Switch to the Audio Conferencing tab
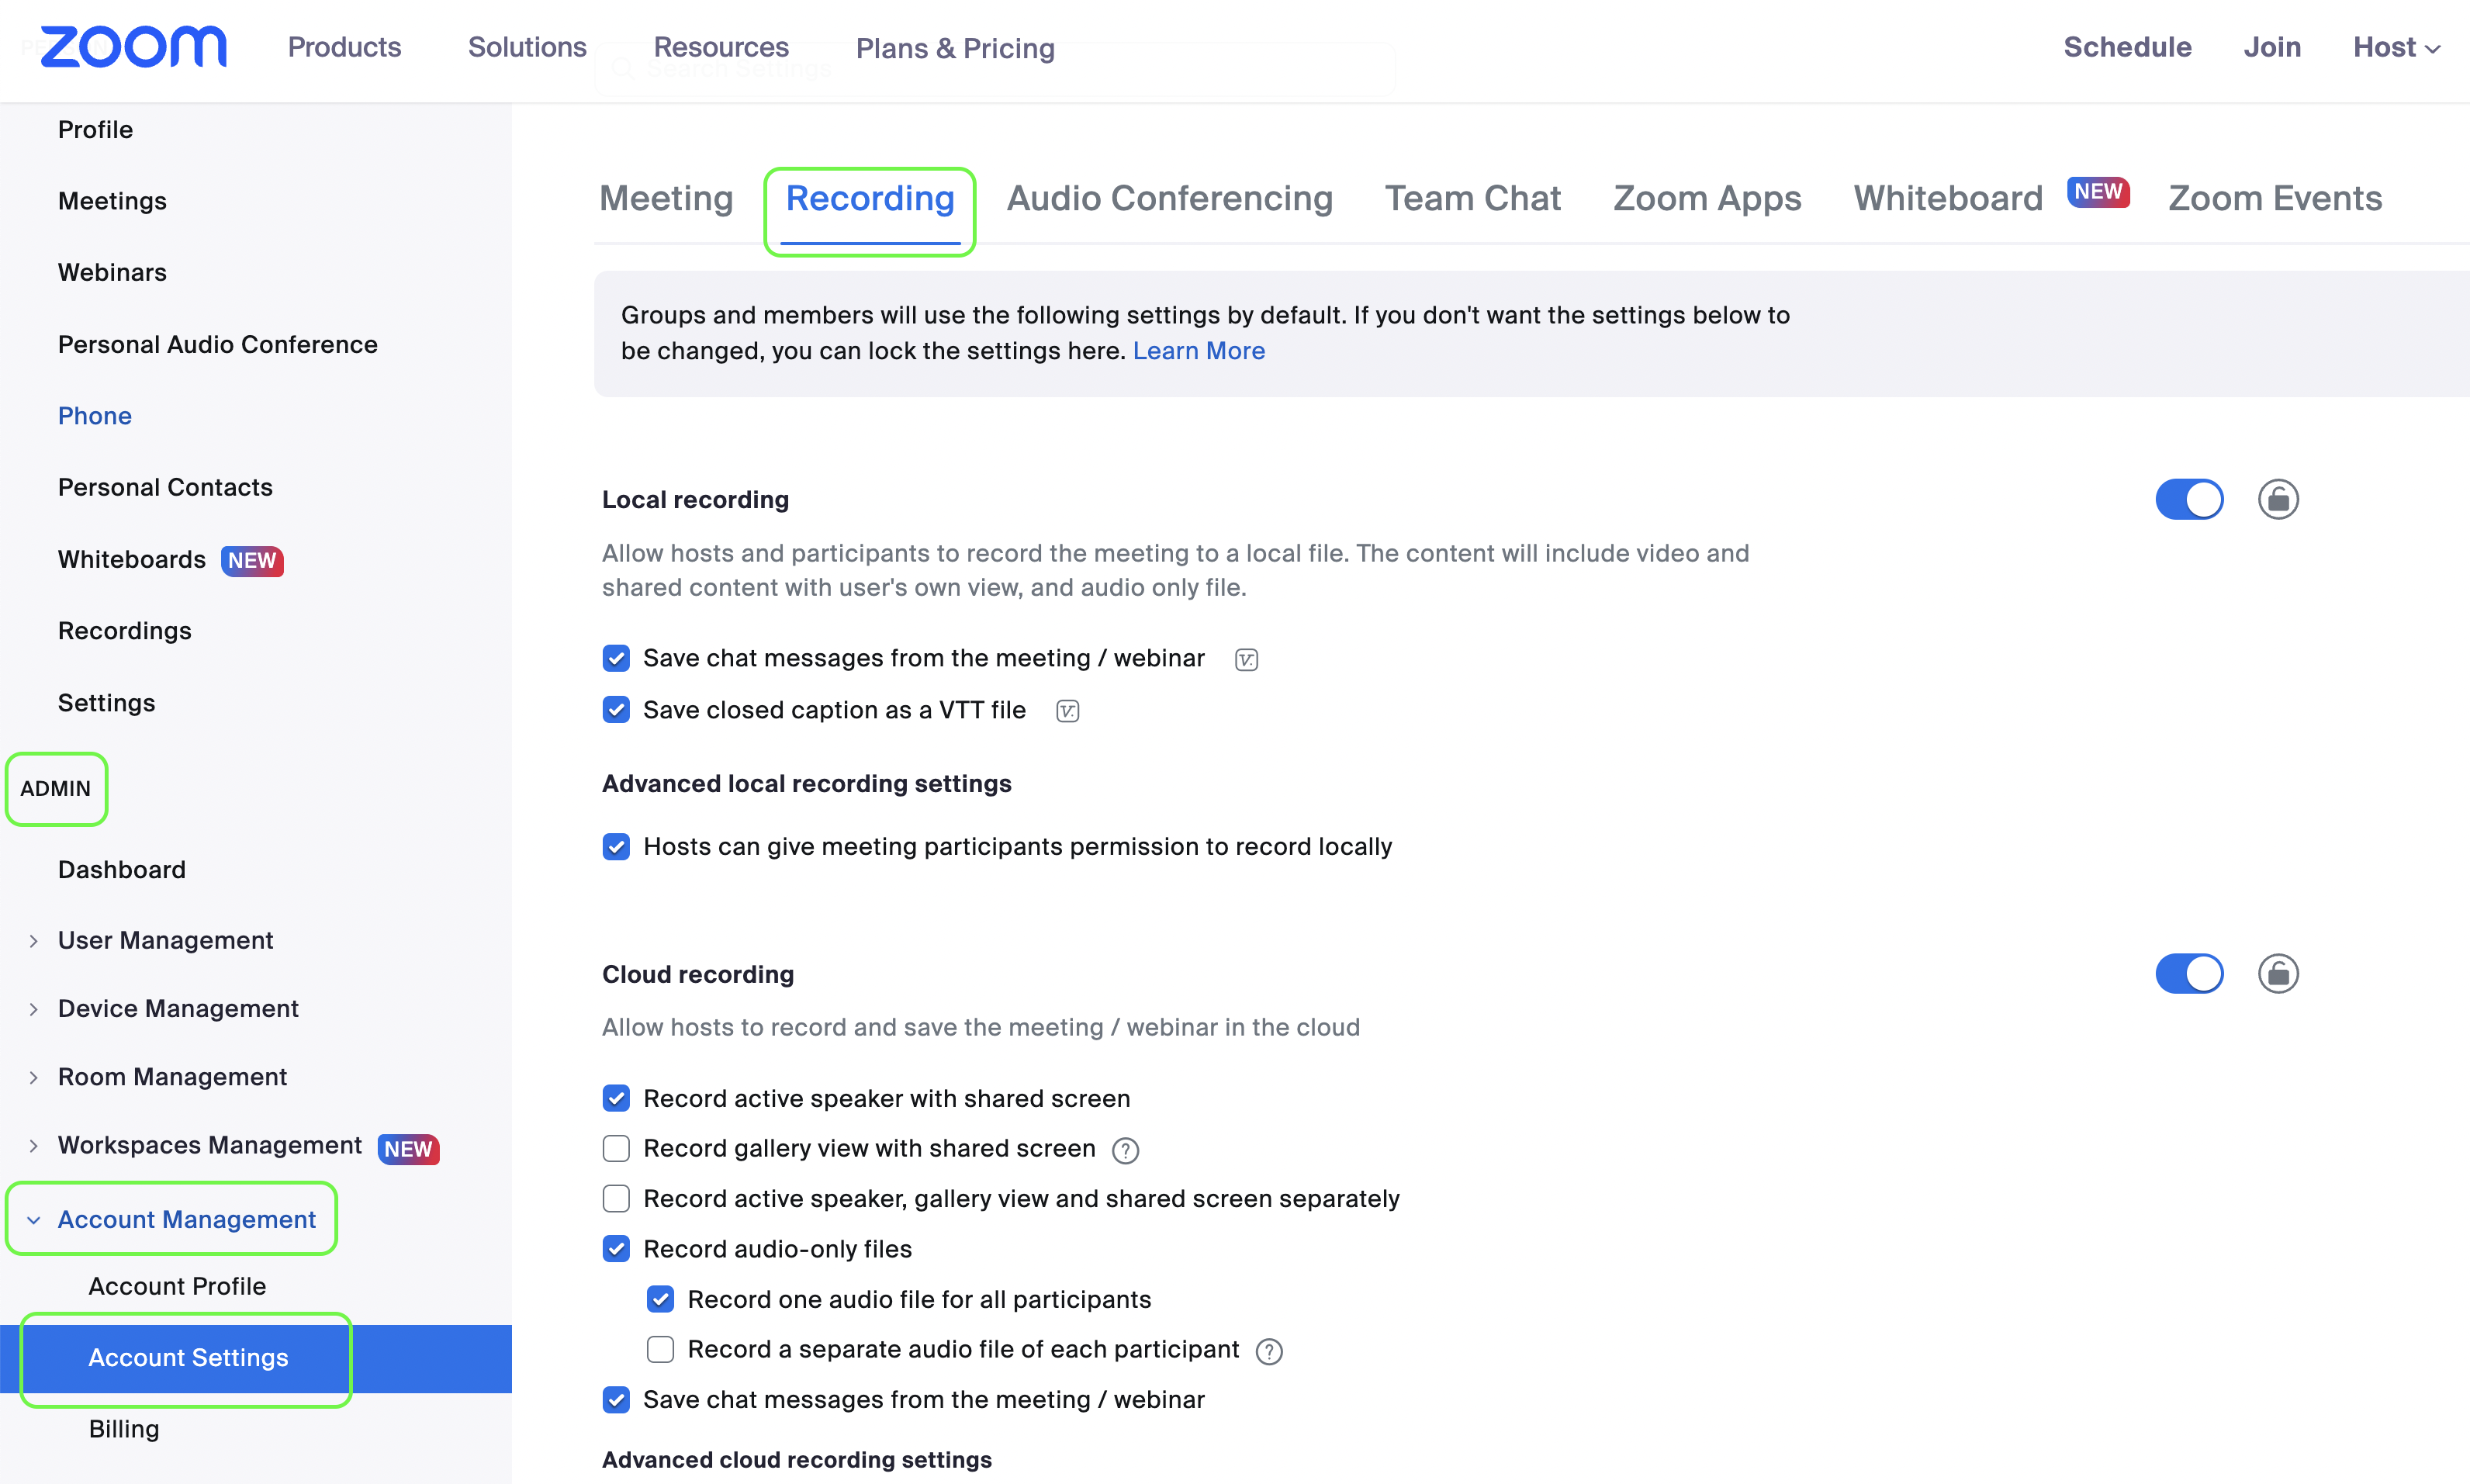This screenshot has height=1484, width=2470. 1169,198
